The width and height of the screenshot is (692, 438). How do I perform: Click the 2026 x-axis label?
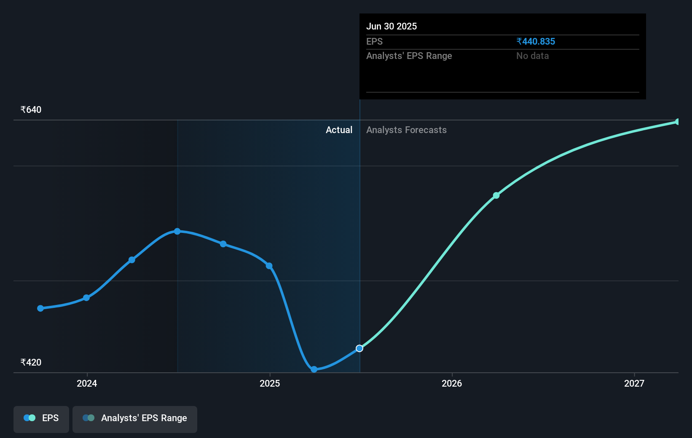click(x=452, y=383)
